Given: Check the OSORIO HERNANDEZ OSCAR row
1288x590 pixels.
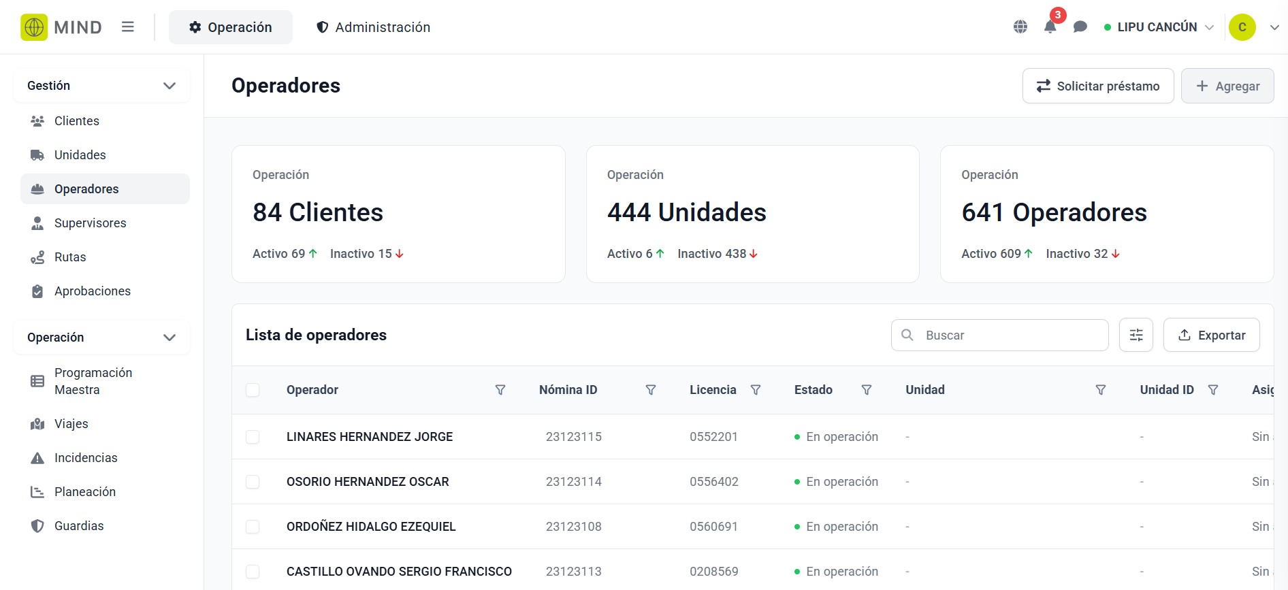Looking at the screenshot, I should click(253, 482).
